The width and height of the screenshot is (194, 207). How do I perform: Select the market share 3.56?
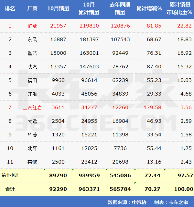tap(186, 108)
